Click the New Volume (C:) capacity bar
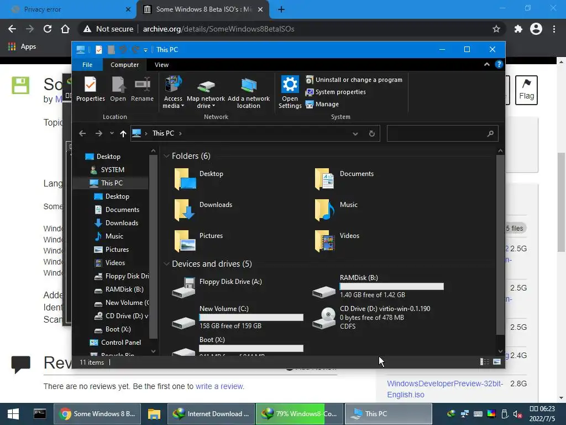Viewport: 566px width, 425px height. coord(251,317)
